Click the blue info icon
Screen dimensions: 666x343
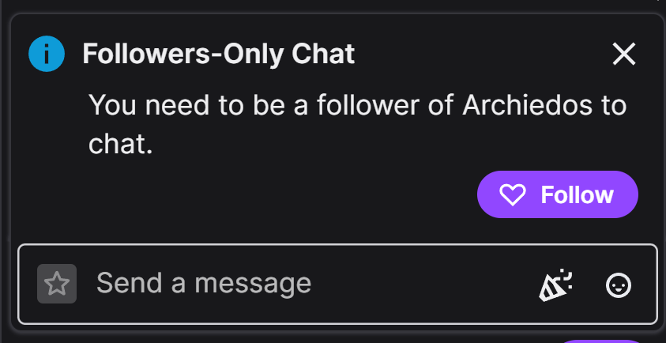[x=46, y=55]
